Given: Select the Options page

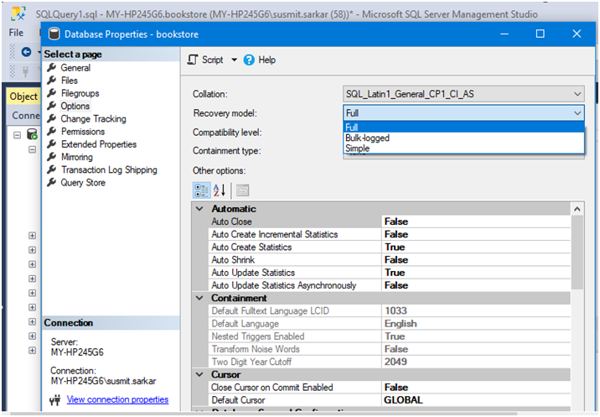Looking at the screenshot, I should point(75,106).
